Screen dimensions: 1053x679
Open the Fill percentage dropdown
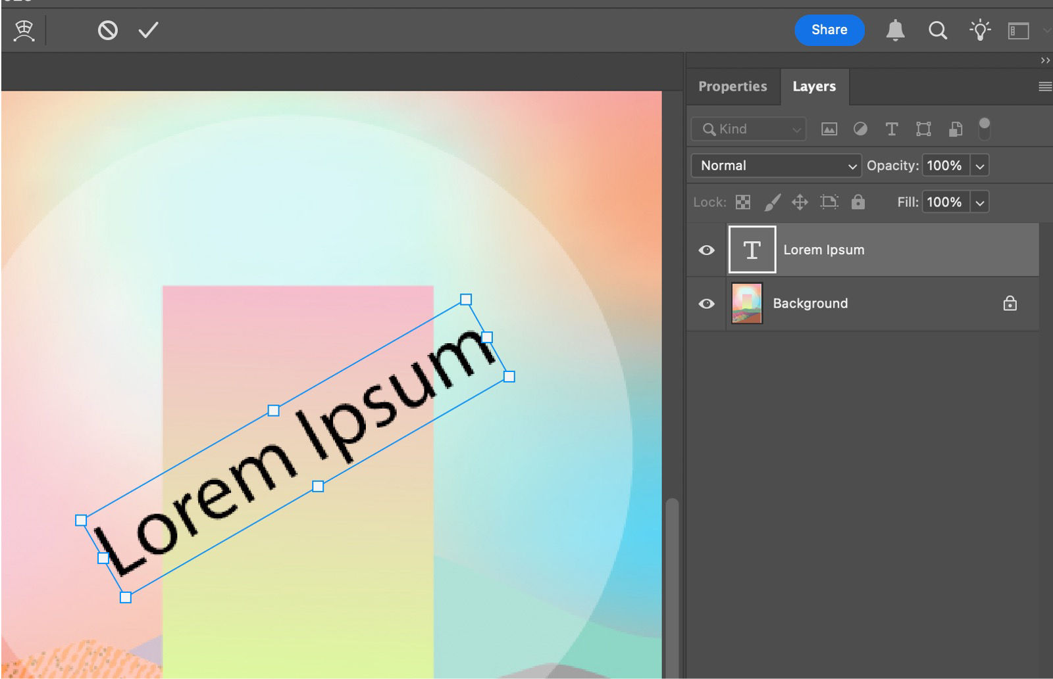979,202
